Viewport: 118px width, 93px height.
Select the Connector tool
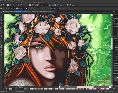[x=1, y=42]
